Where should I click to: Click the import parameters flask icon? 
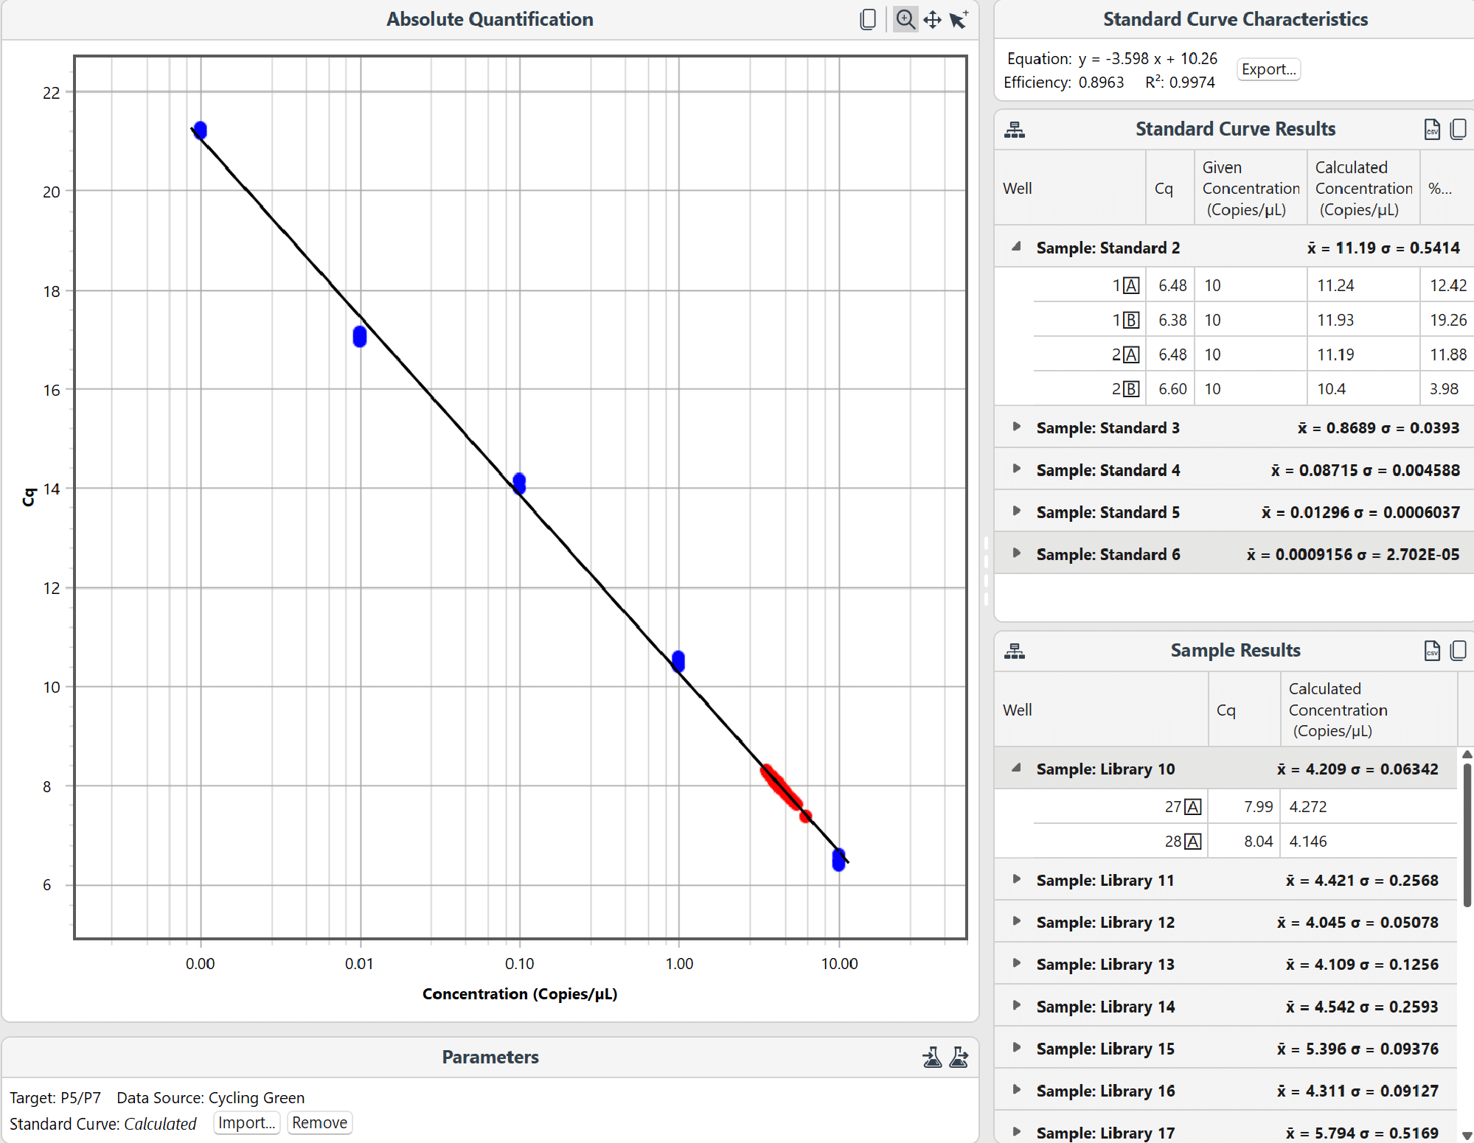pos(932,1058)
